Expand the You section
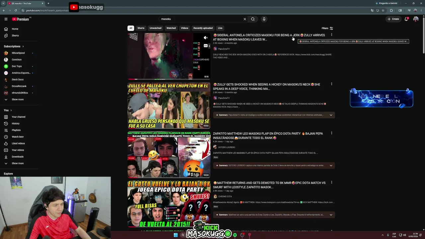The width and height of the screenshot is (425, 239). coord(8,110)
